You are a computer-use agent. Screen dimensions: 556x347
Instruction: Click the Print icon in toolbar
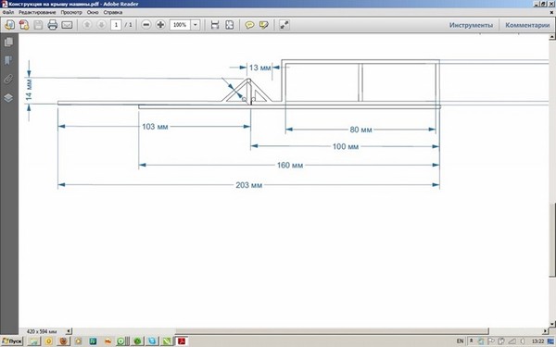pyautogui.click(x=53, y=25)
